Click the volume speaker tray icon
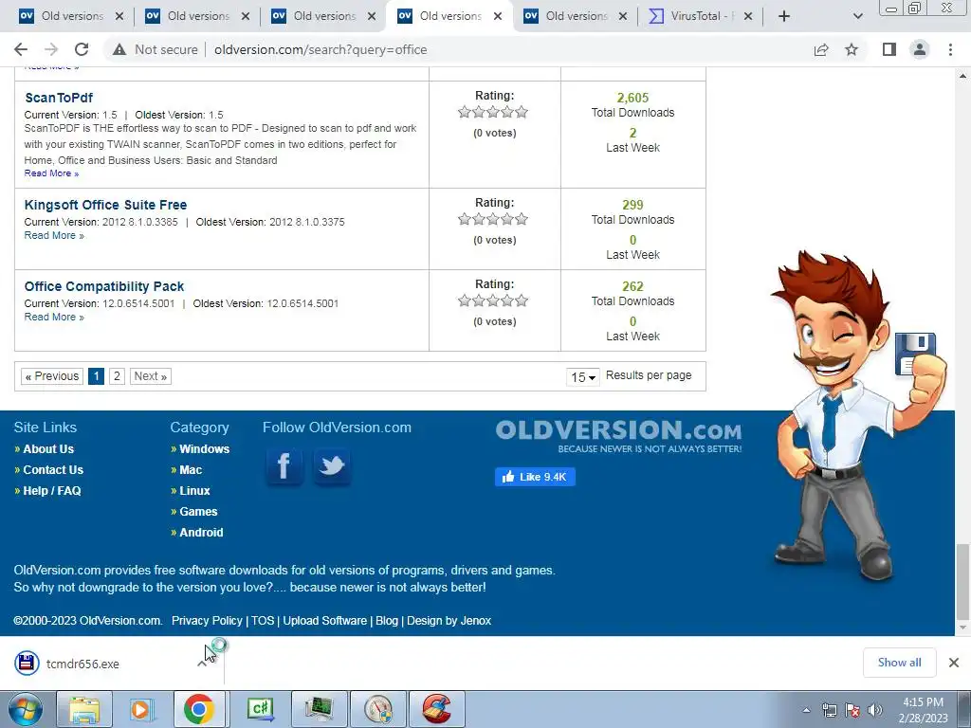Viewport: 971px width, 728px height. (x=874, y=710)
